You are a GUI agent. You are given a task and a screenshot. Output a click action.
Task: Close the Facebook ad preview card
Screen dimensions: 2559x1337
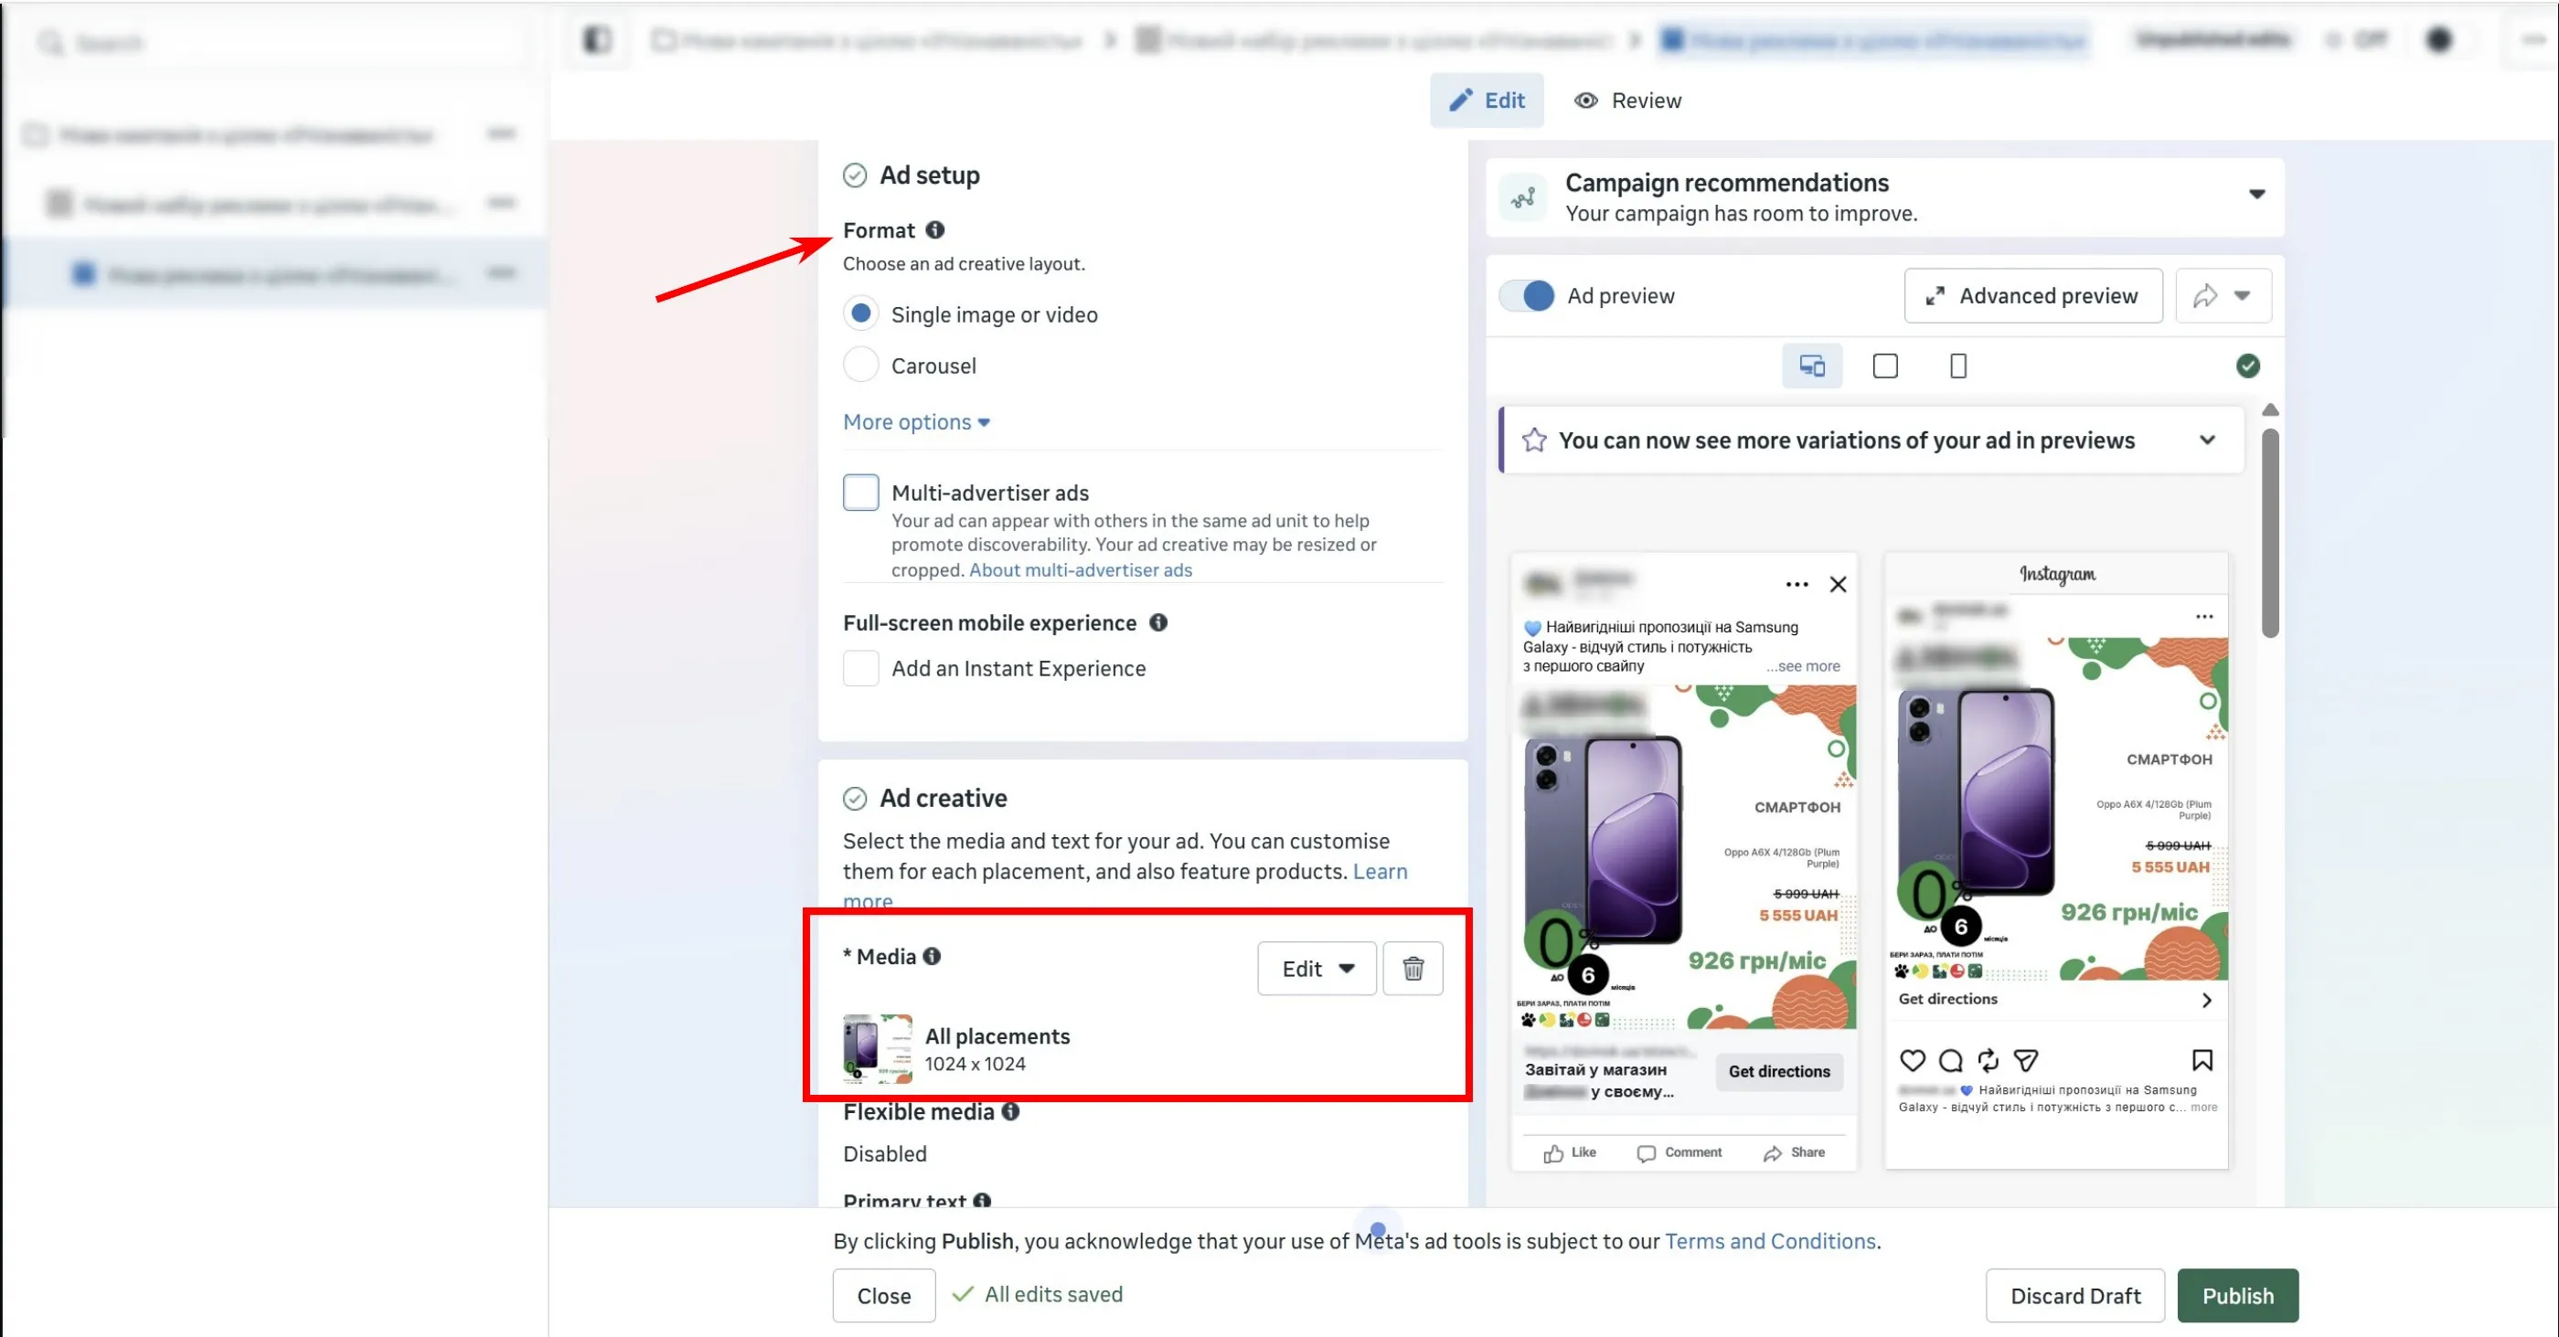click(x=1838, y=584)
